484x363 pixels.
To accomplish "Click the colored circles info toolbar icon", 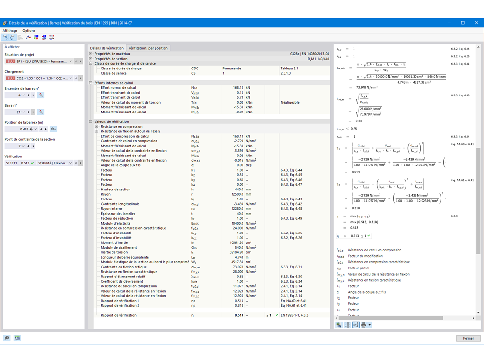I will (36, 37).
